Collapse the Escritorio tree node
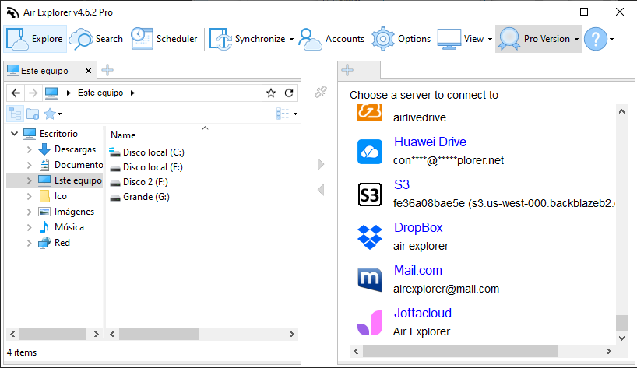The width and height of the screenshot is (637, 368). click(15, 134)
